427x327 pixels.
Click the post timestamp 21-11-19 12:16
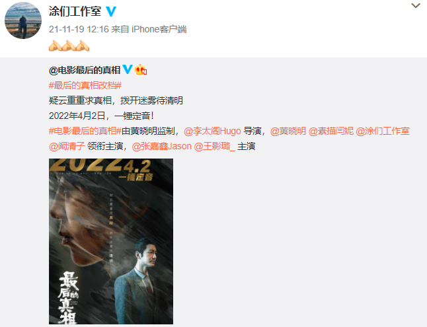coord(79,30)
